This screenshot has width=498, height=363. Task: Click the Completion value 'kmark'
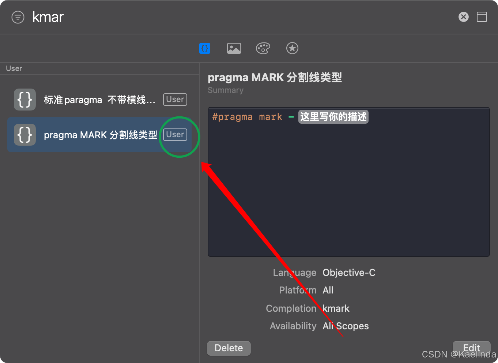click(336, 308)
